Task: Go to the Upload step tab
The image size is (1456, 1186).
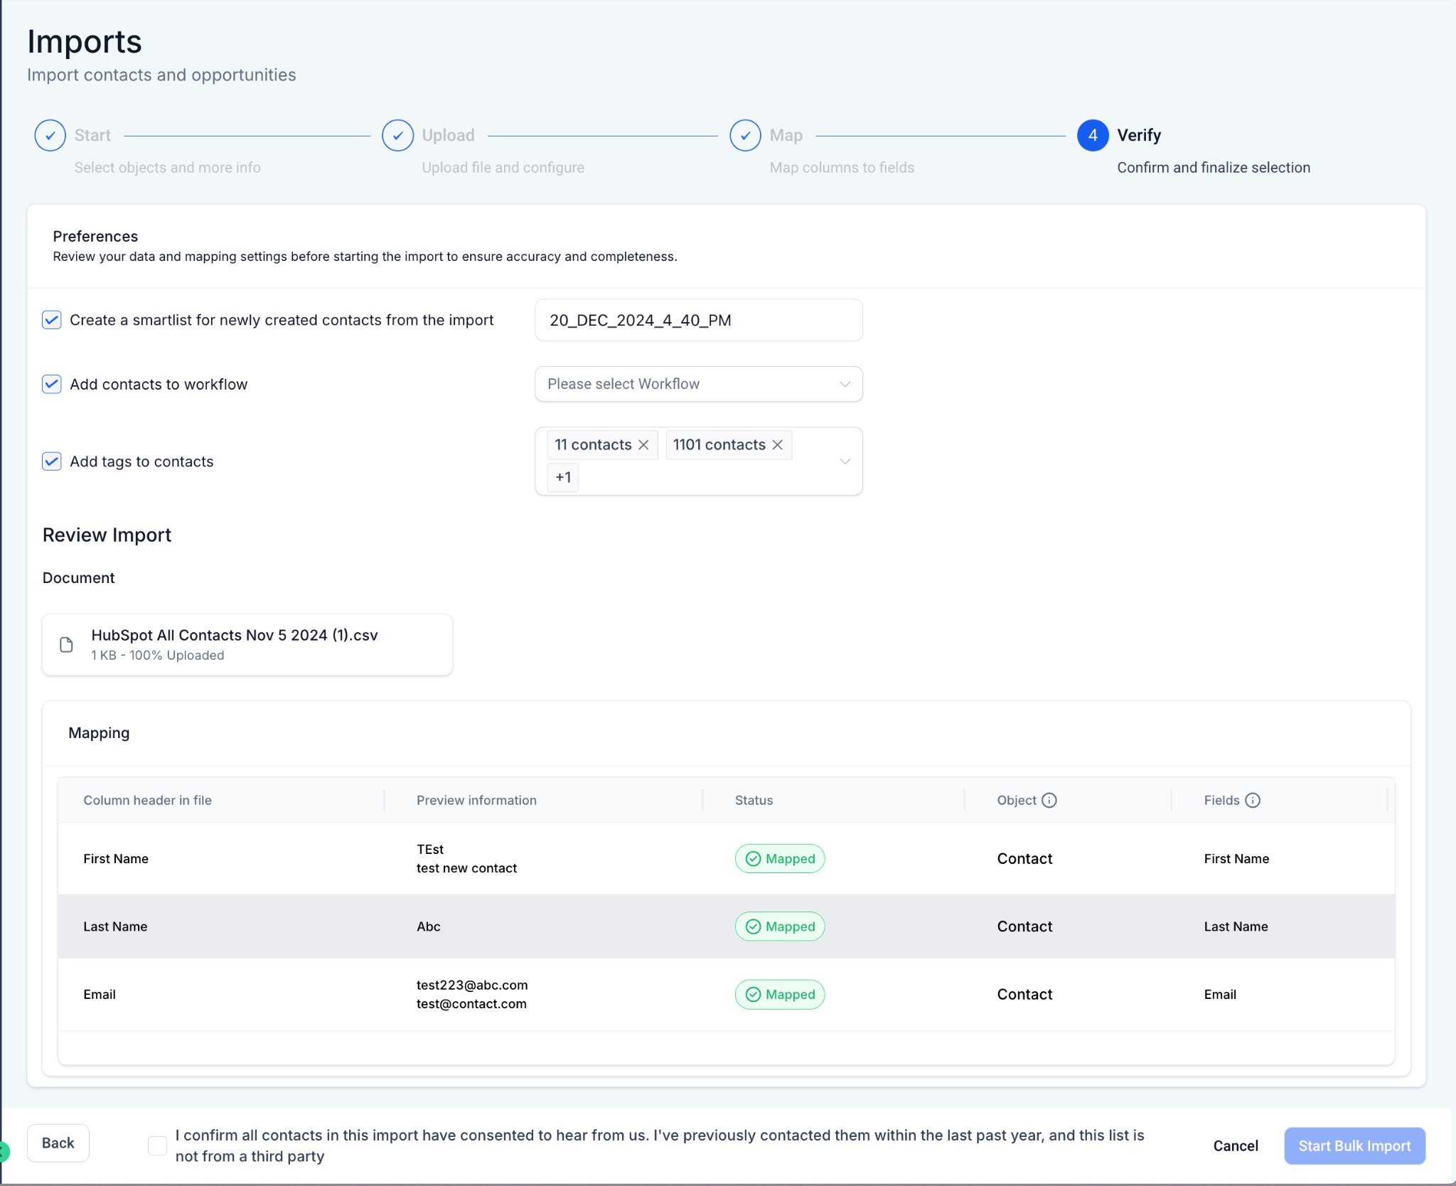Action: [448, 135]
